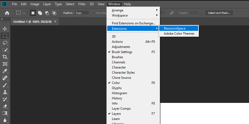
Task: Open the Filter menu
Action: pos(82,4)
